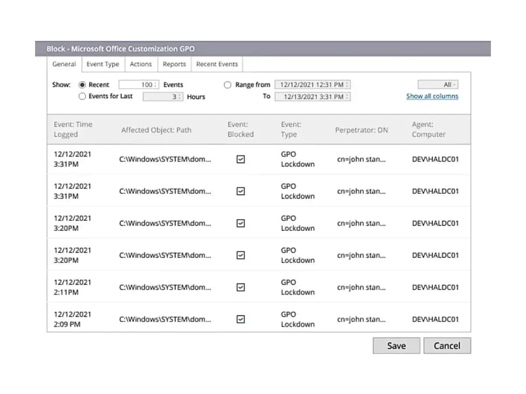Click the stepper arrows on the 100 Events field
This screenshot has height=394, width=526.
point(156,85)
